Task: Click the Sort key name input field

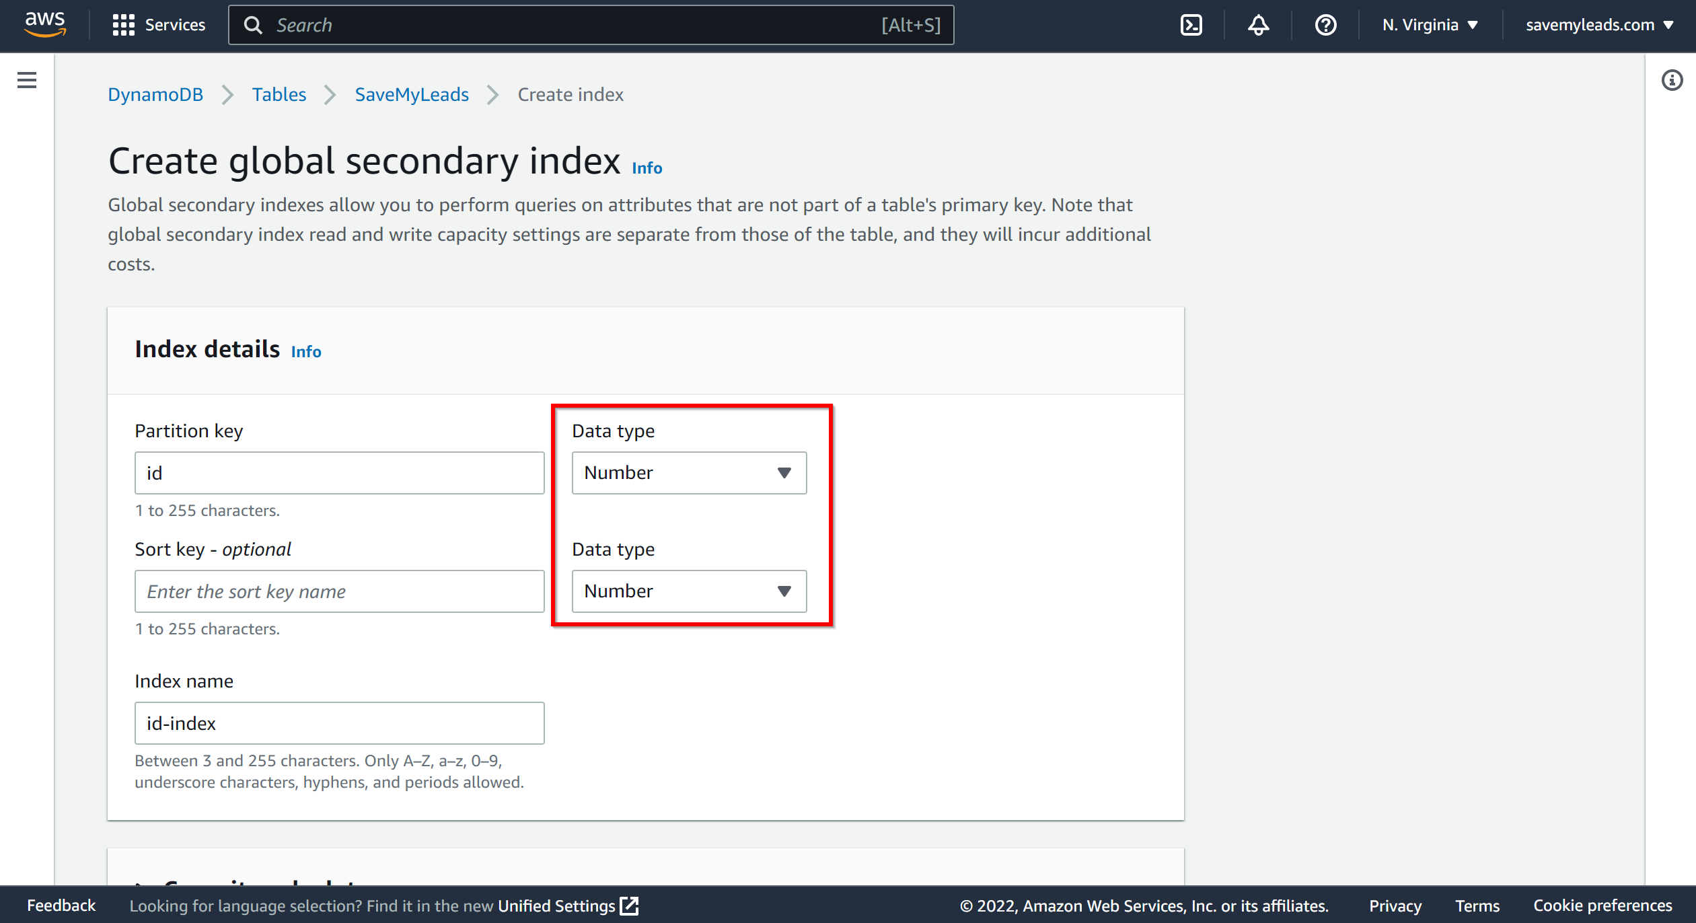Action: pos(339,591)
